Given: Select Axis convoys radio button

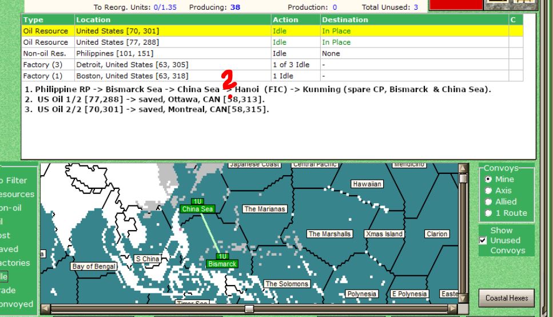Looking at the screenshot, I should pos(488,191).
